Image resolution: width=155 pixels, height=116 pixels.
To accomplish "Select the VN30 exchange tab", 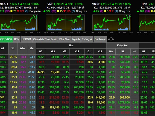I will tap(6, 39).
